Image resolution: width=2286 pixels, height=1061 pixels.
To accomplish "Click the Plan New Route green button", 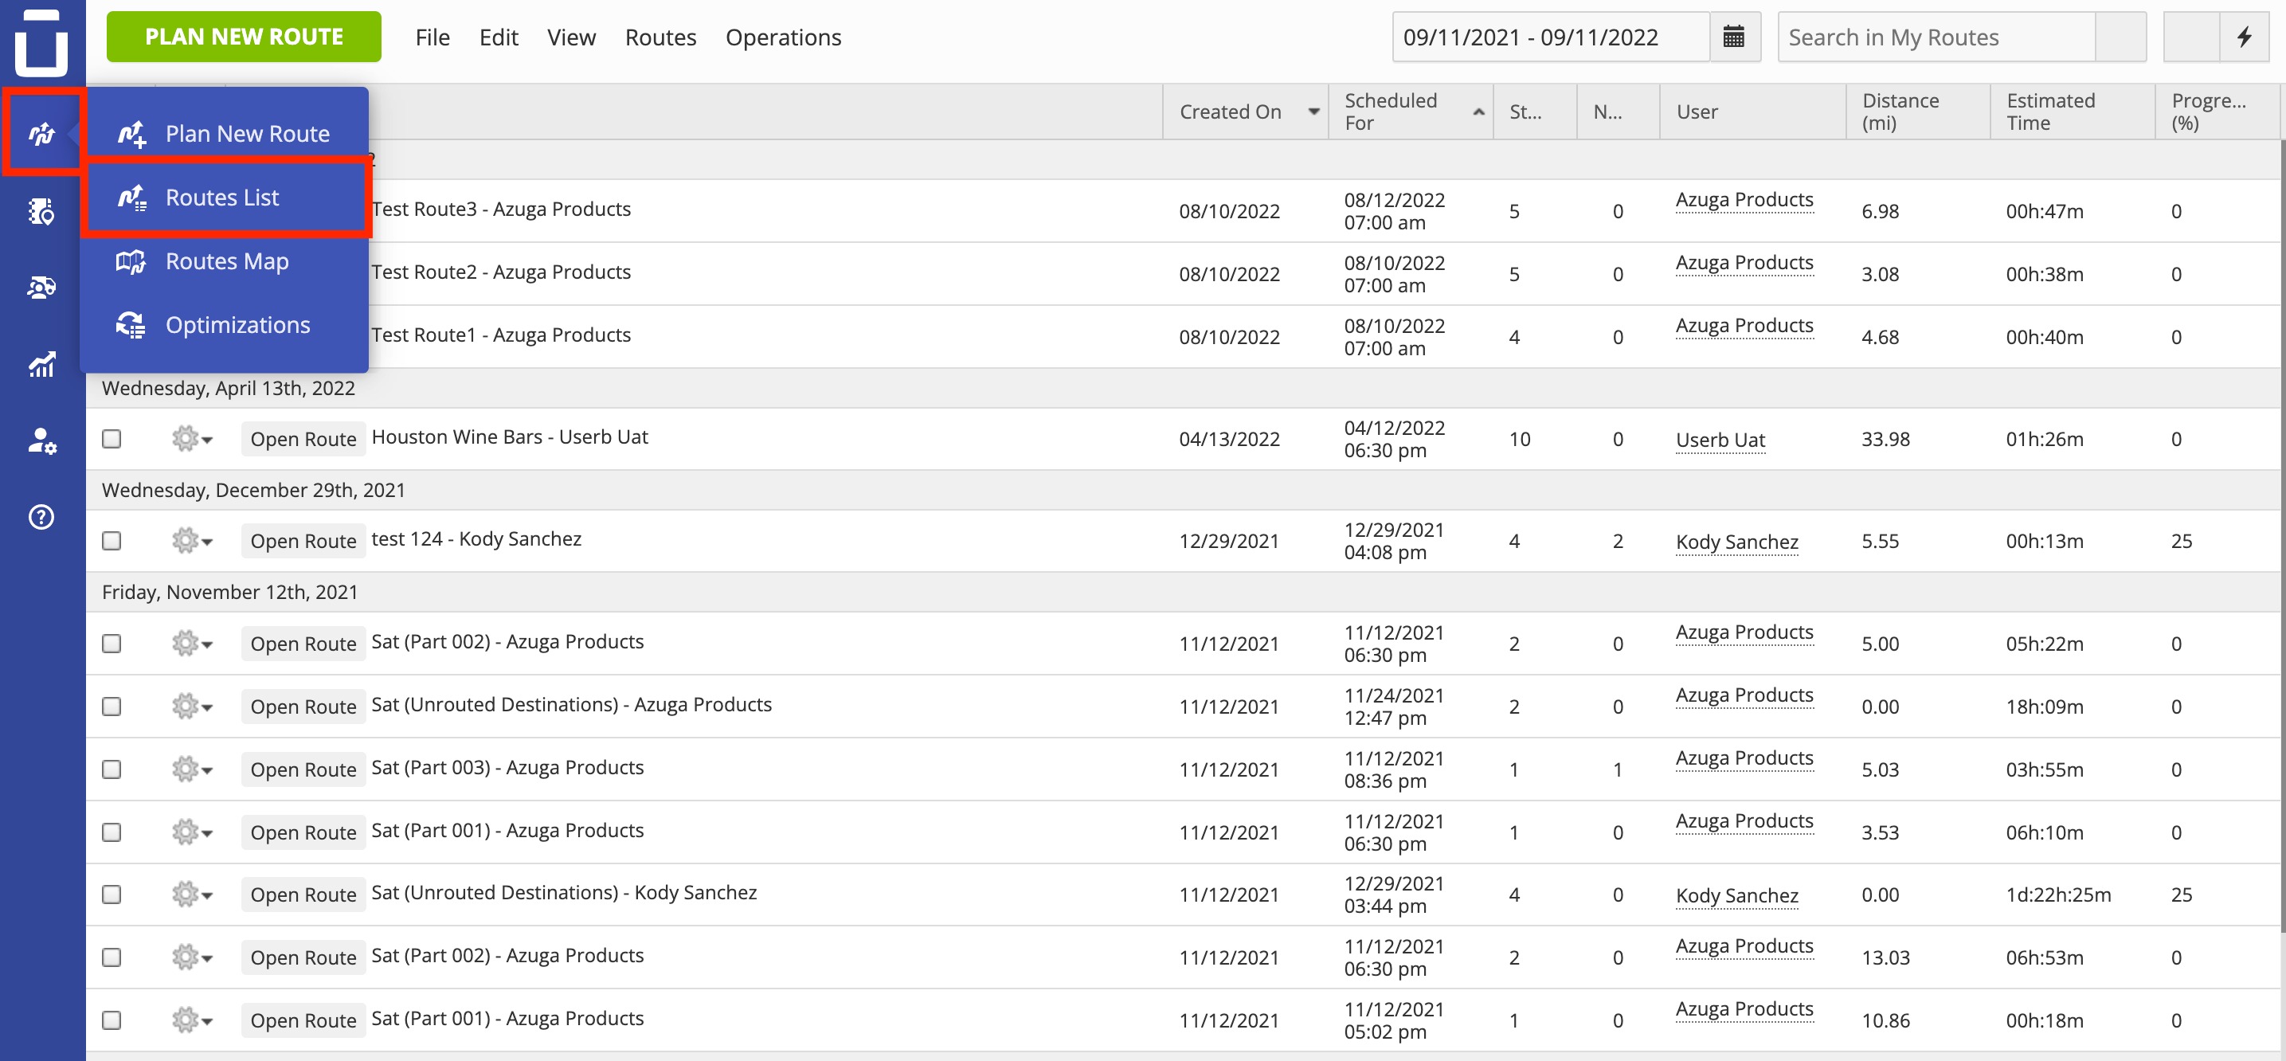I will pyautogui.click(x=244, y=37).
